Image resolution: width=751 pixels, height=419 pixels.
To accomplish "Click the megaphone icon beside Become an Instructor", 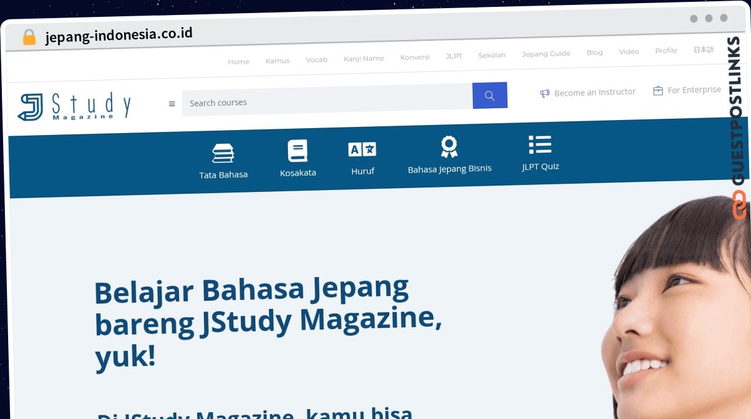I will 544,93.
